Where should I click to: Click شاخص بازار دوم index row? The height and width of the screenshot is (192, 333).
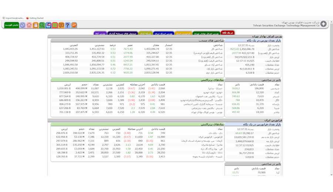(x=137, y=72)
